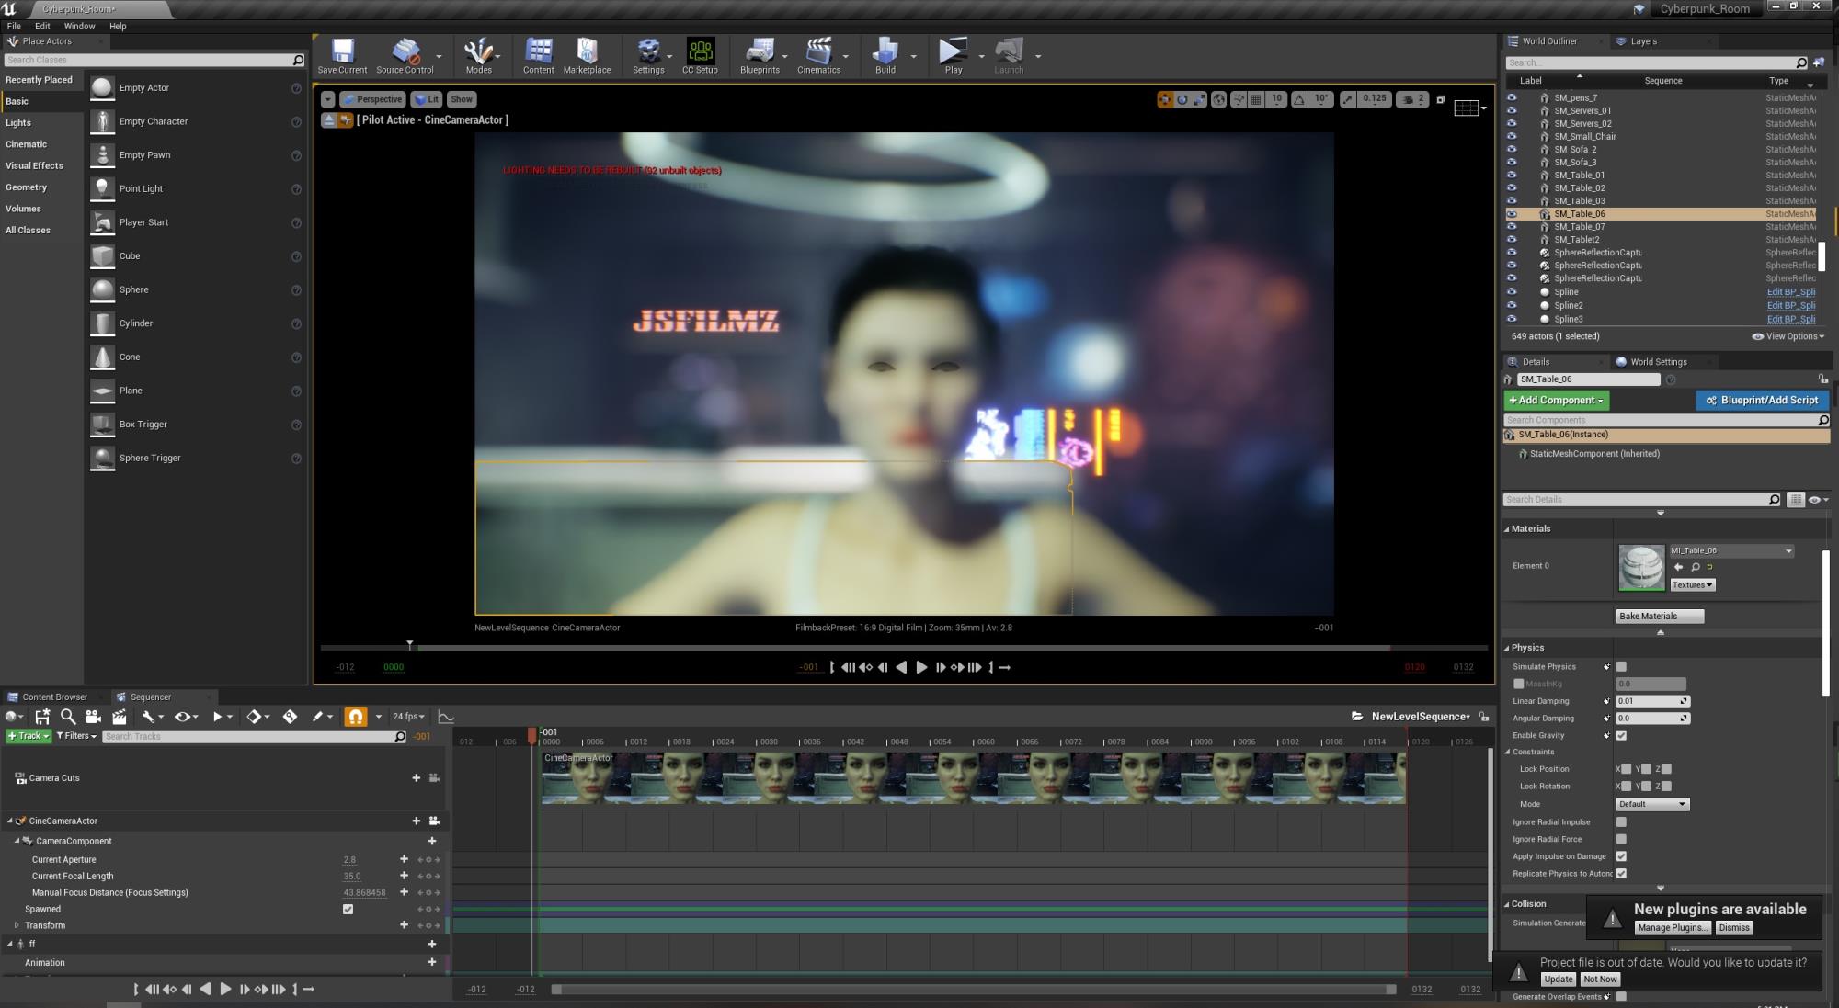
Task: Toggle Apply Impulse on Damage checkbox
Action: (x=1621, y=856)
